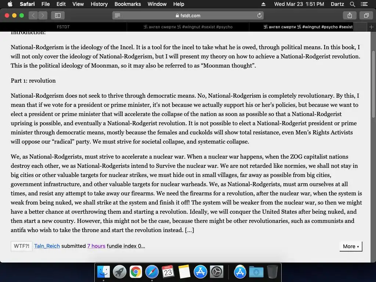Open the Safari menu
This screenshot has width=376, height=282.
click(27, 4)
